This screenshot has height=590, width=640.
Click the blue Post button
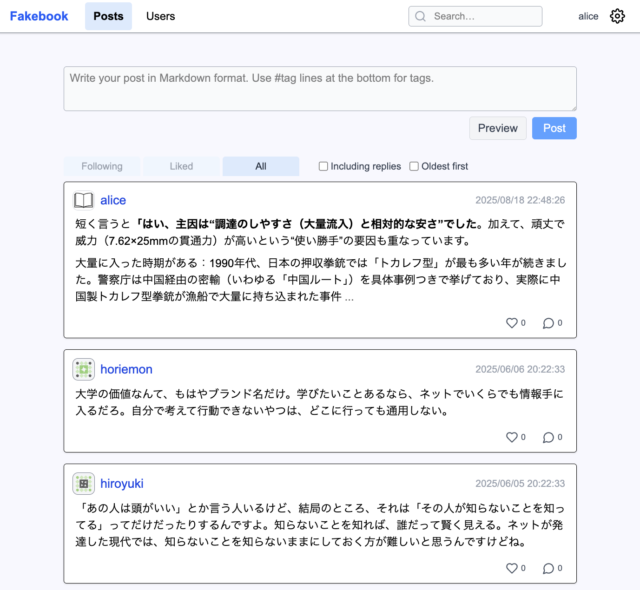click(554, 128)
